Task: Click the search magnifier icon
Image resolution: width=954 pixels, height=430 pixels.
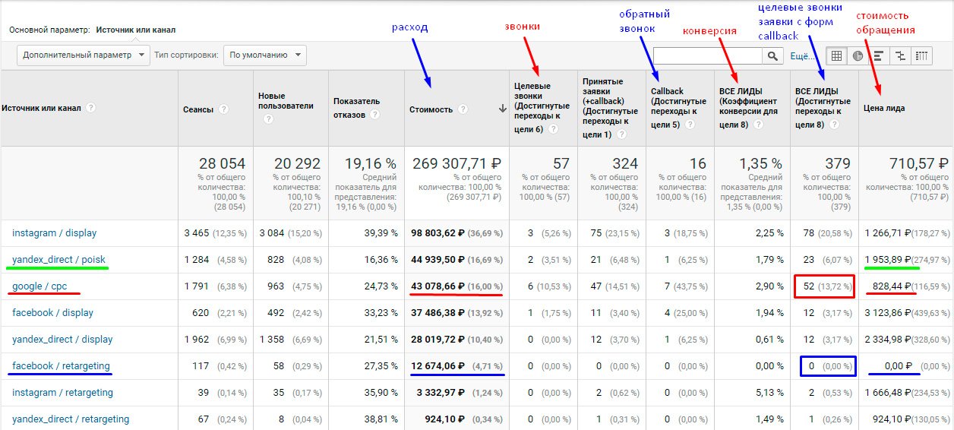Action: 772,56
